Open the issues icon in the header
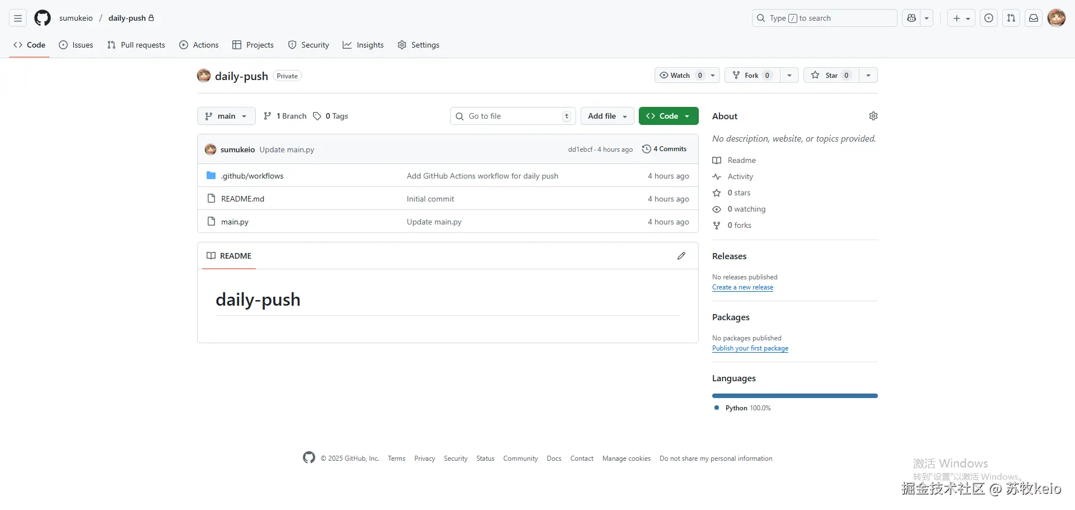This screenshot has height=510, width=1075. point(989,18)
